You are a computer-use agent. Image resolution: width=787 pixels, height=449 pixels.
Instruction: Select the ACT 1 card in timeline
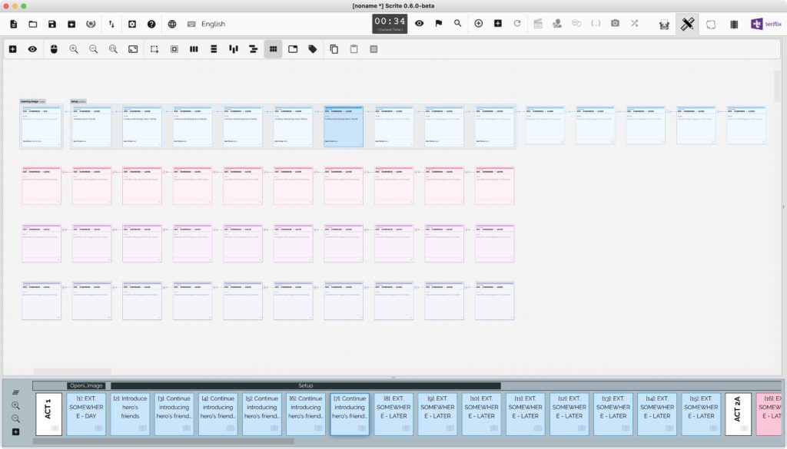click(48, 414)
